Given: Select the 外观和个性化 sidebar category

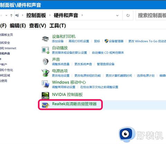Looking at the screenshot, I should point(6,70).
